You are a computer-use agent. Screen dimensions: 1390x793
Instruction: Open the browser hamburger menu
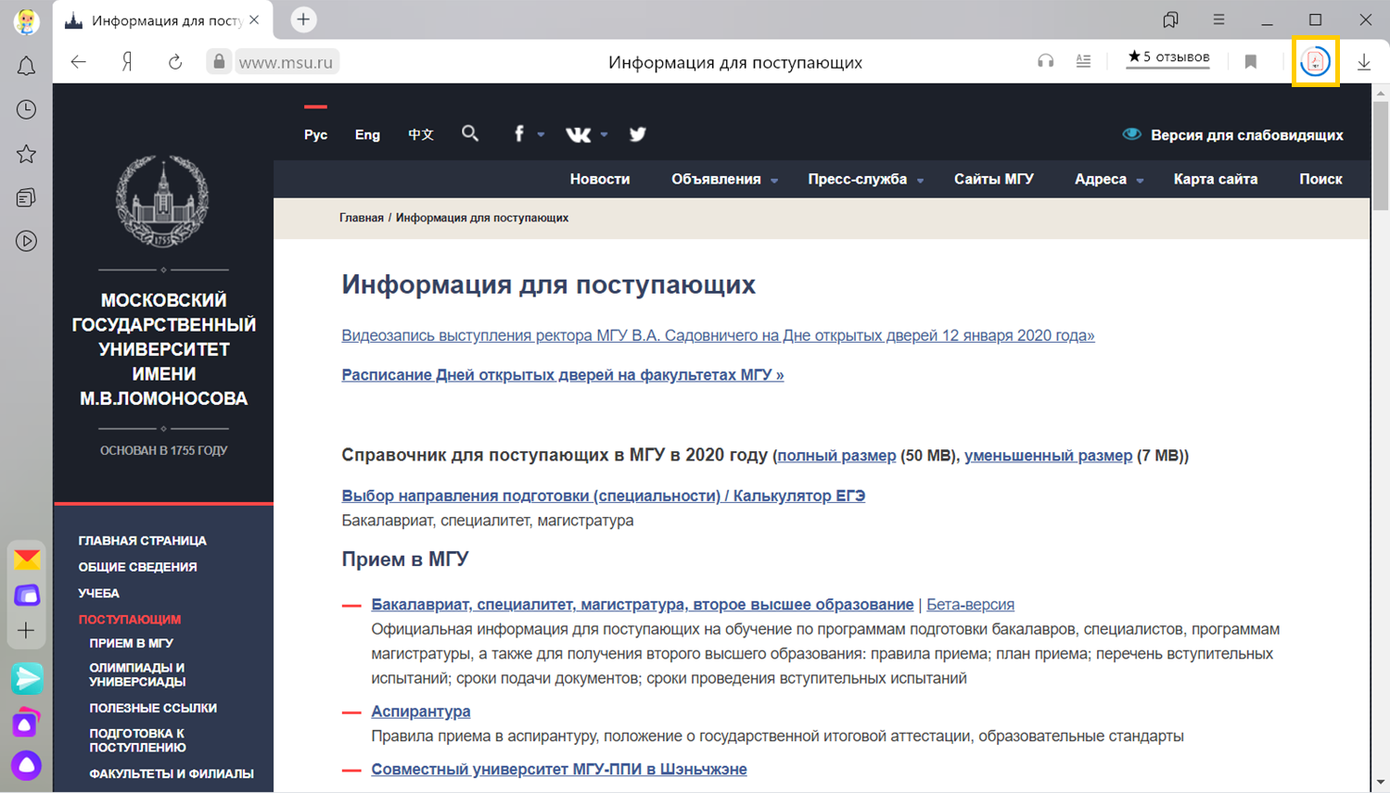(x=1218, y=19)
